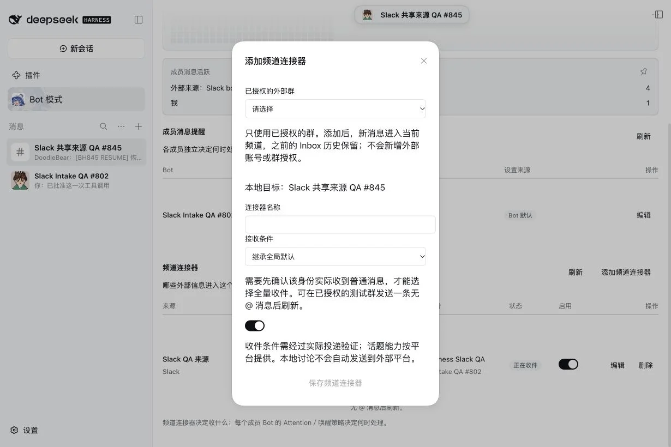
Task: Search messages with magnifier icon
Action: [x=104, y=126]
